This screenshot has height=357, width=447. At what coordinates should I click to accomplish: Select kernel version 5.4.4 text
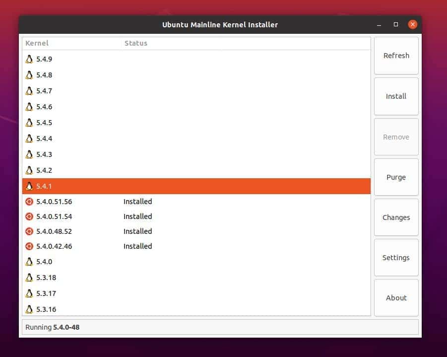tap(44, 139)
